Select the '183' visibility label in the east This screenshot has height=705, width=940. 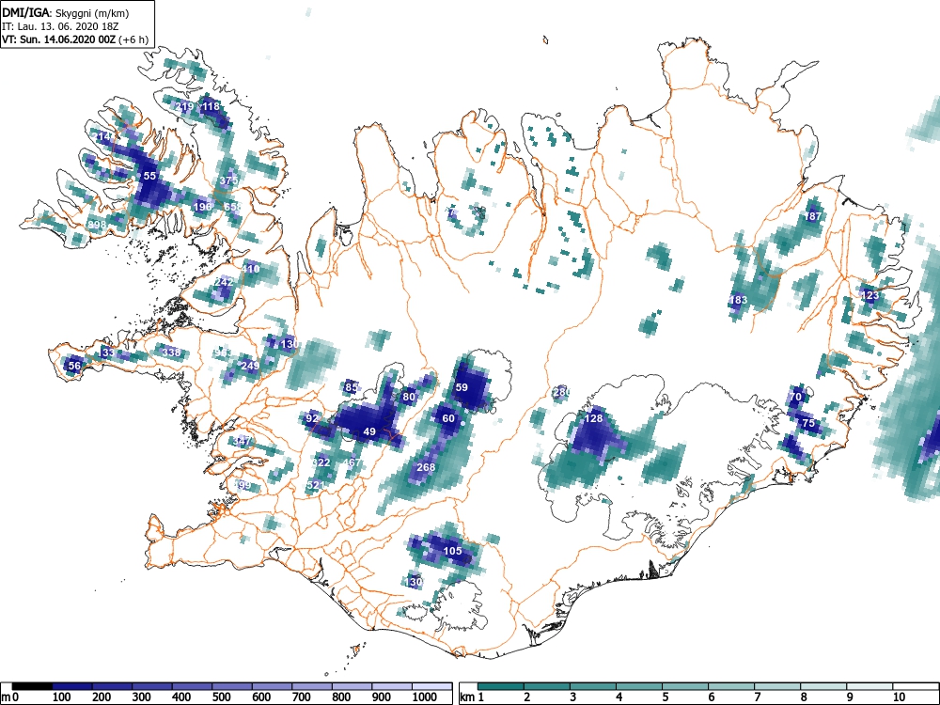[x=739, y=300]
